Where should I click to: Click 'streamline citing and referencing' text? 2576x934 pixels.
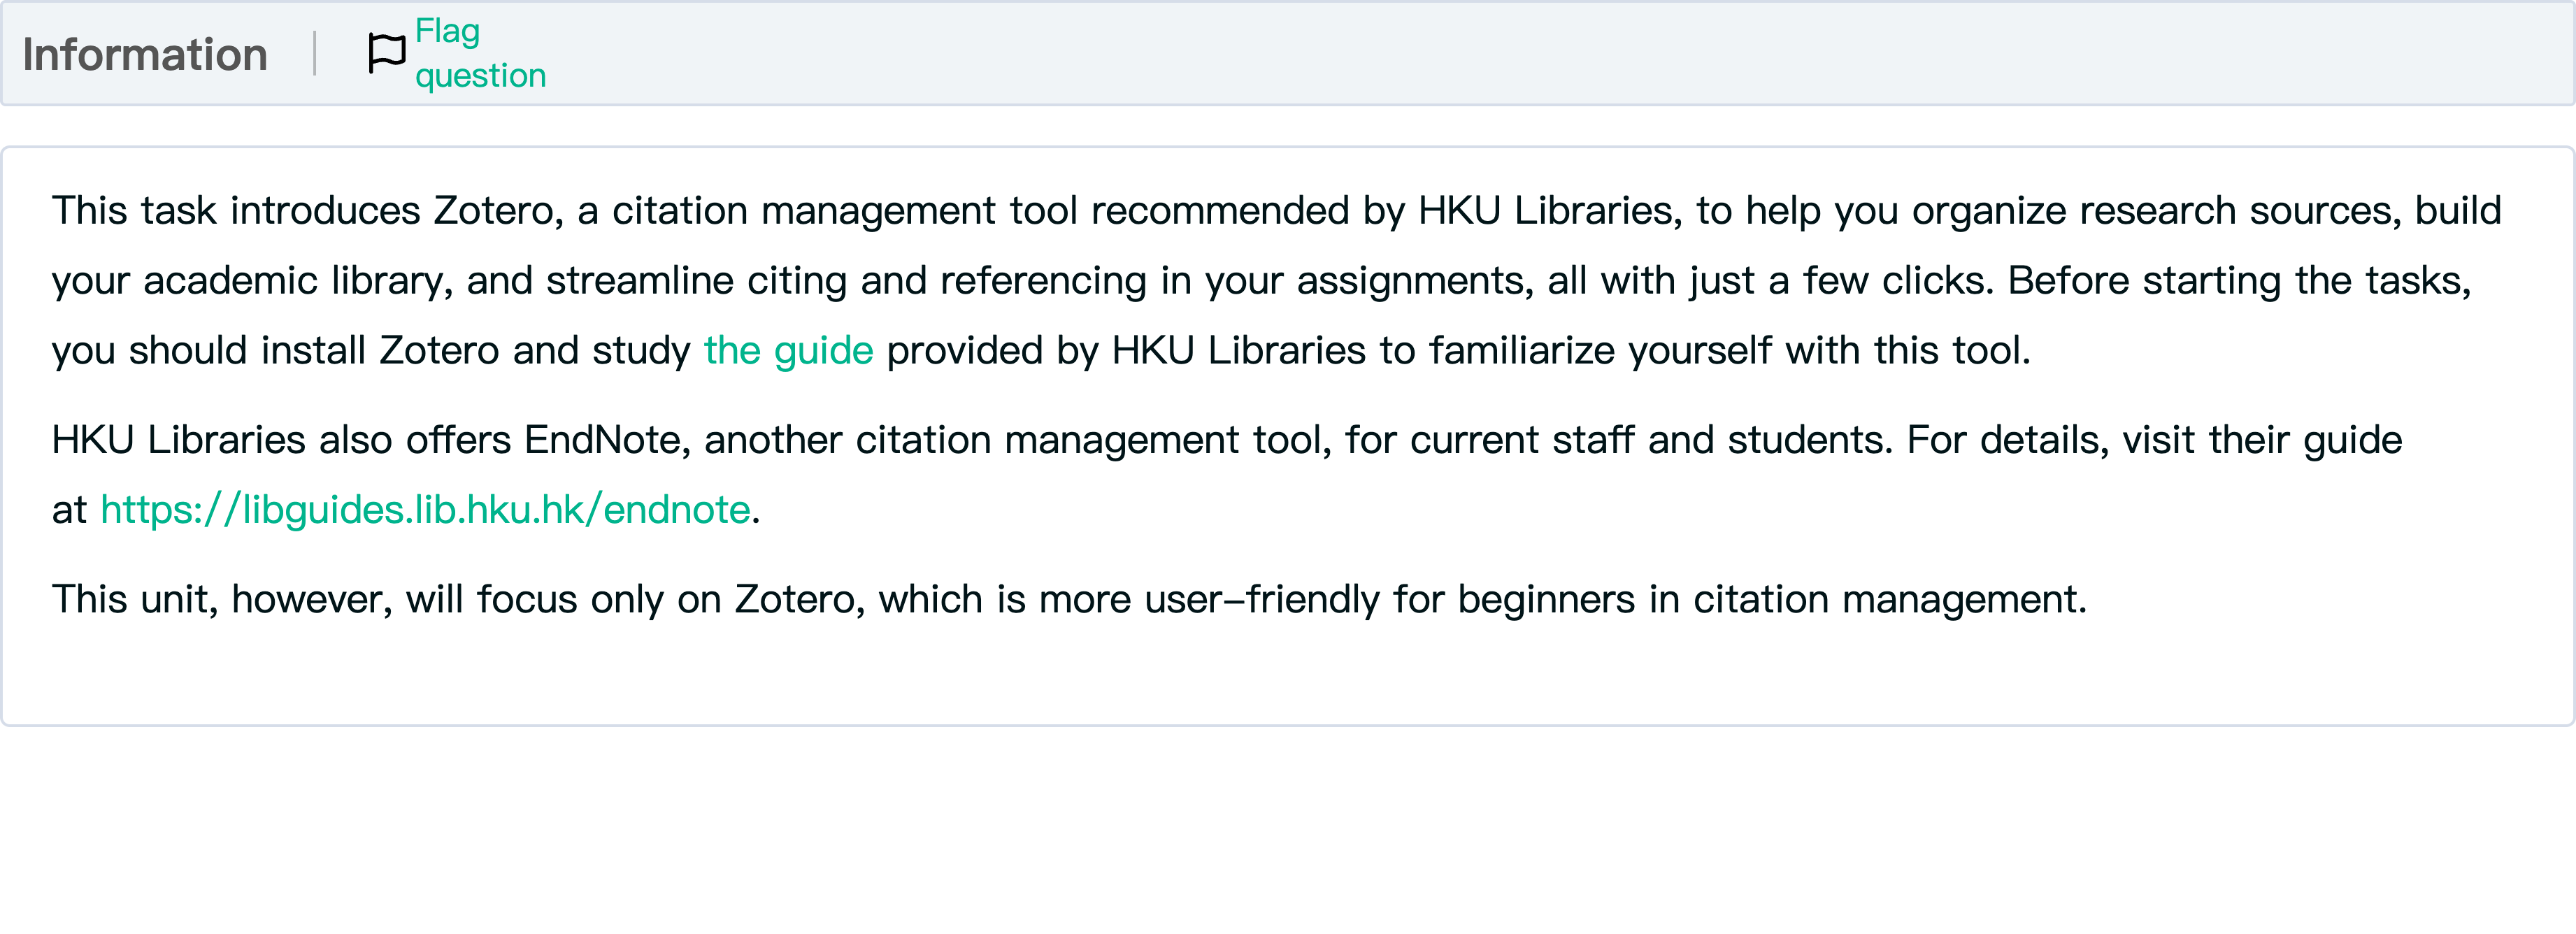(x=846, y=281)
